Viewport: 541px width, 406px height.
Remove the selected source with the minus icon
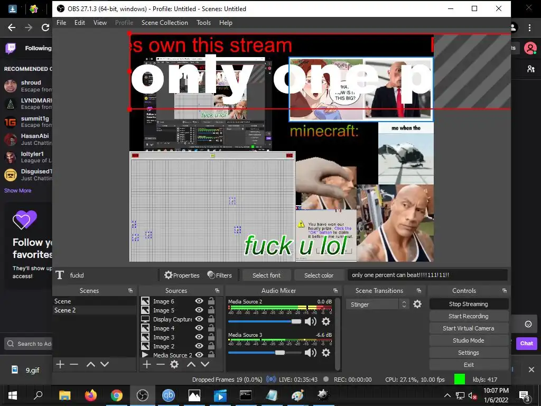pyautogui.click(x=161, y=364)
